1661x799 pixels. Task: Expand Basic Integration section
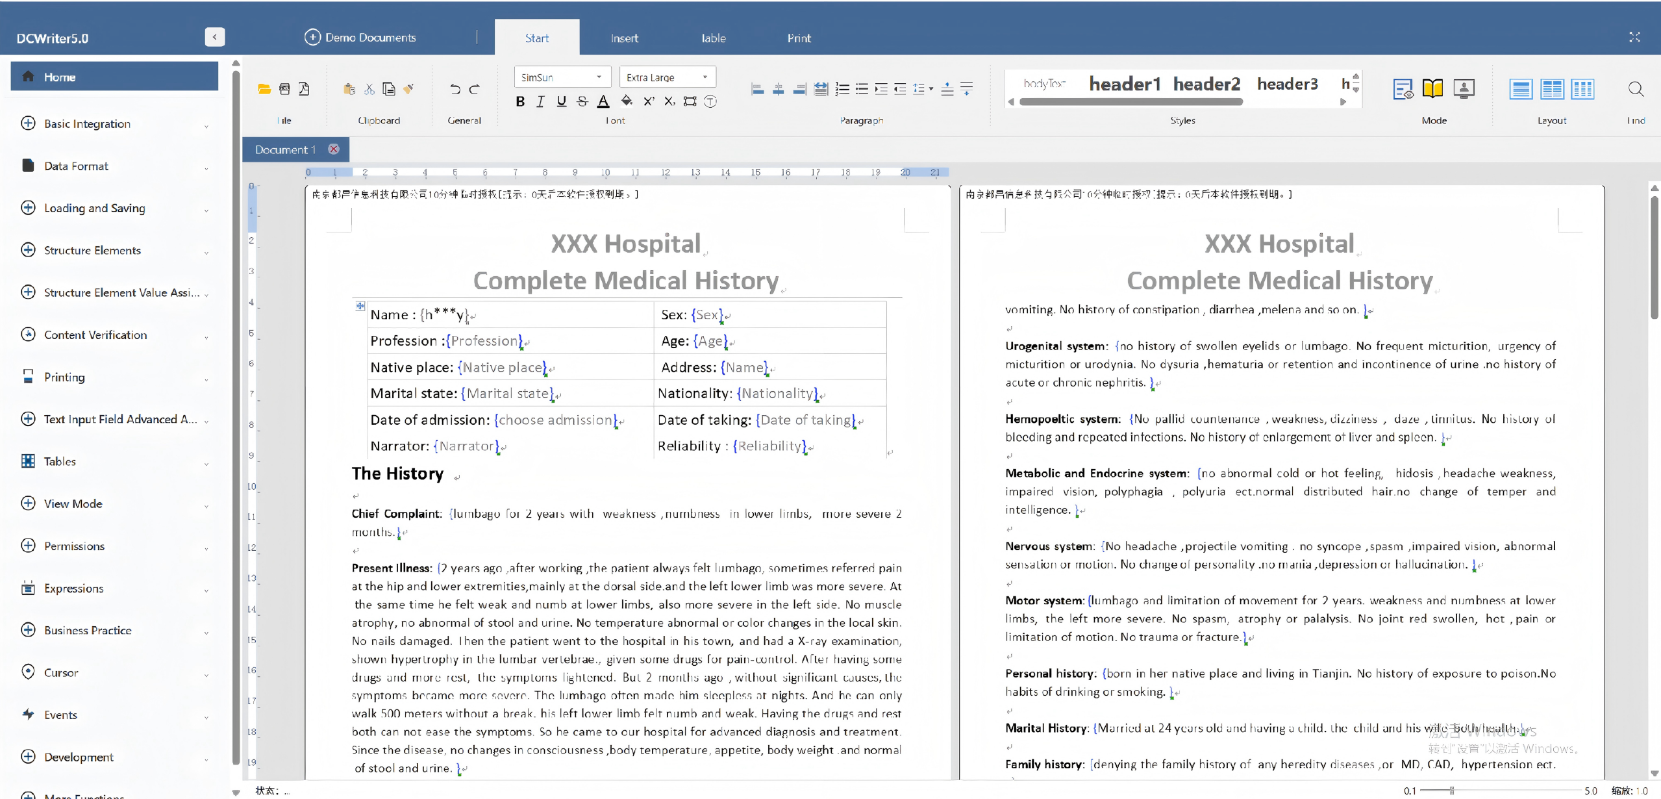click(x=114, y=123)
